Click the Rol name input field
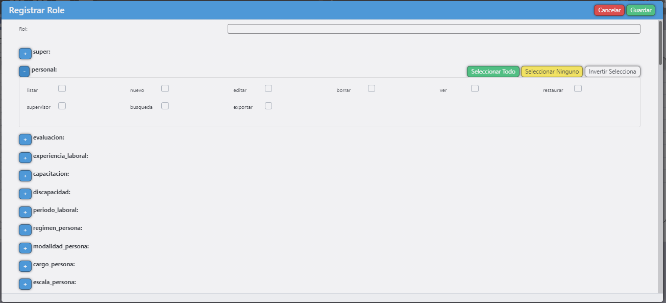Screen dimensions: 666x303 pyautogui.click(x=433, y=29)
